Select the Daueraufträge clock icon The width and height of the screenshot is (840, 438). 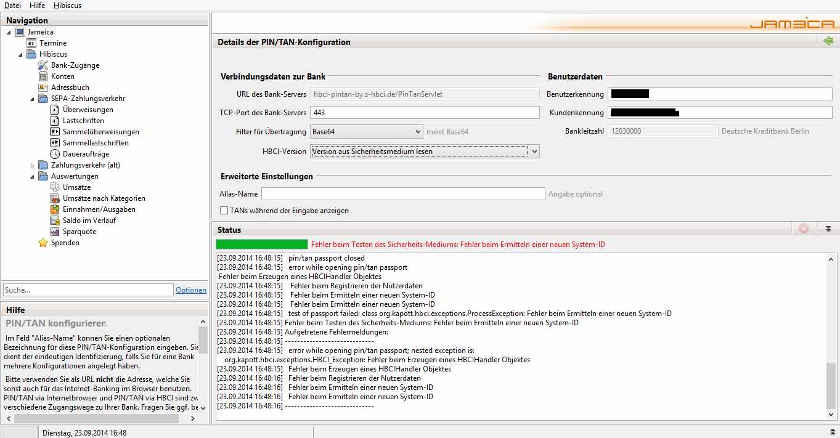pyautogui.click(x=55, y=154)
